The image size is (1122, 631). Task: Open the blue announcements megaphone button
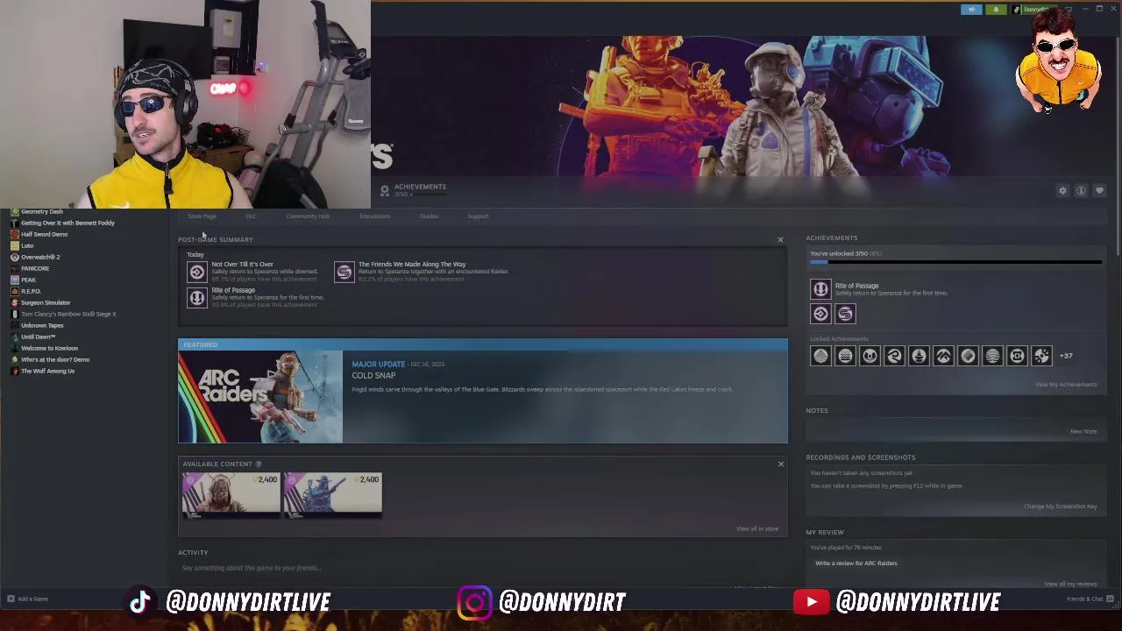[x=971, y=10]
